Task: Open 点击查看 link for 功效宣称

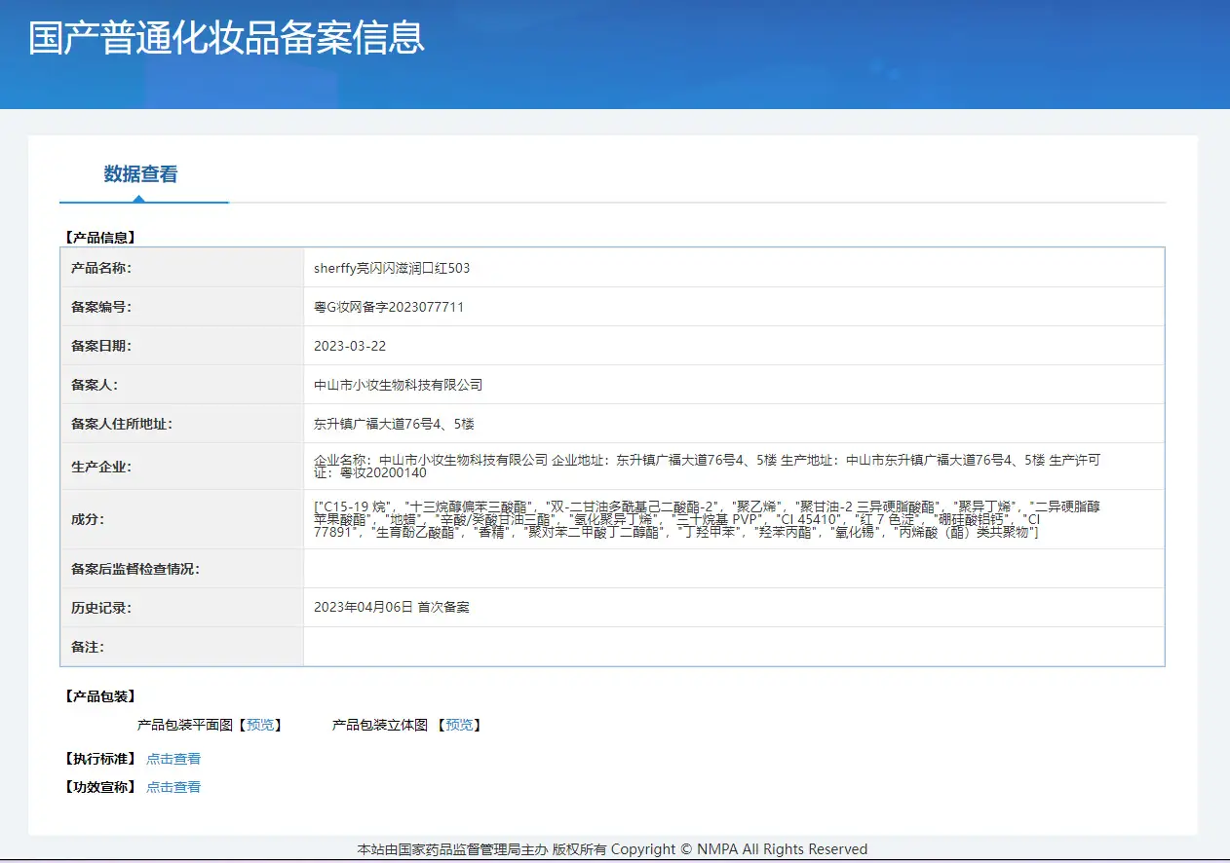Action: click(173, 787)
